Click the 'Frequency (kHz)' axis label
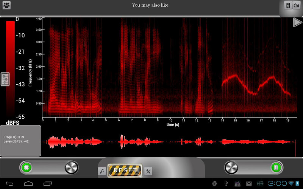303x189 pixels. [30, 73]
